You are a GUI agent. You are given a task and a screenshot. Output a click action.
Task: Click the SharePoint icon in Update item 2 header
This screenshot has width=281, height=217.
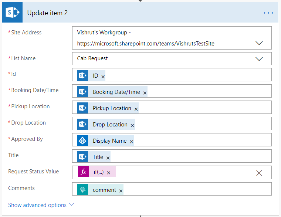pos(12,12)
